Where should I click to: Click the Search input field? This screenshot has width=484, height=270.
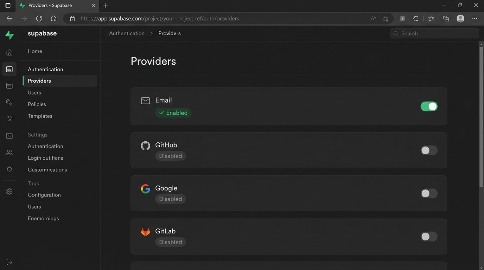pos(436,33)
